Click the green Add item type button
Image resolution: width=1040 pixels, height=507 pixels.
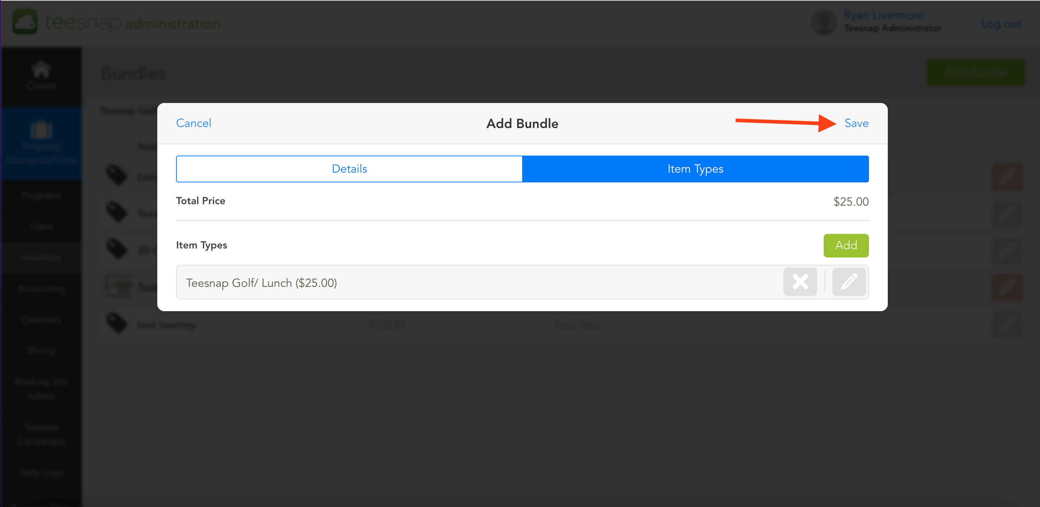[x=846, y=245]
